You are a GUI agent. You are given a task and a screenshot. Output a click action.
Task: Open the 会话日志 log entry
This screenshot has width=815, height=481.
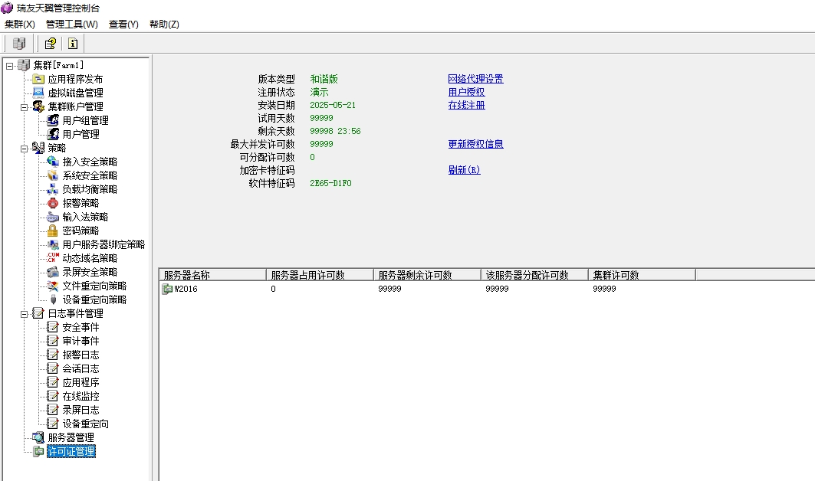coord(81,368)
